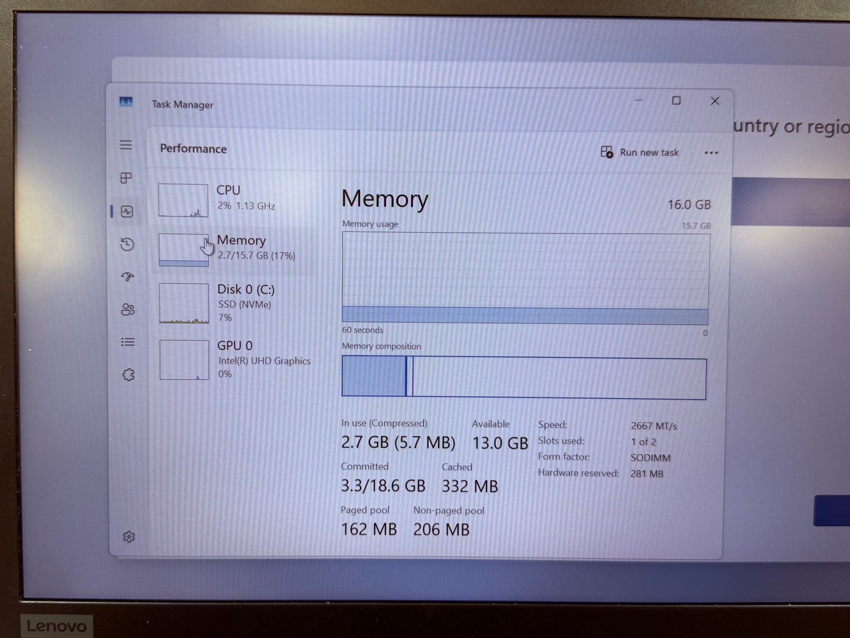The width and height of the screenshot is (850, 638).
Task: Open the Processes page icon
Action: click(126, 178)
